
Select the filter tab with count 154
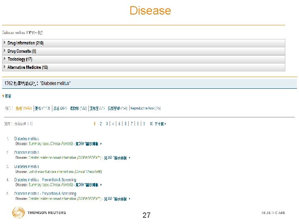[x=118, y=108]
